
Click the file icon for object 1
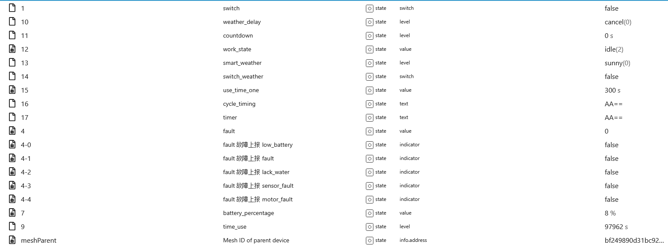12,8
